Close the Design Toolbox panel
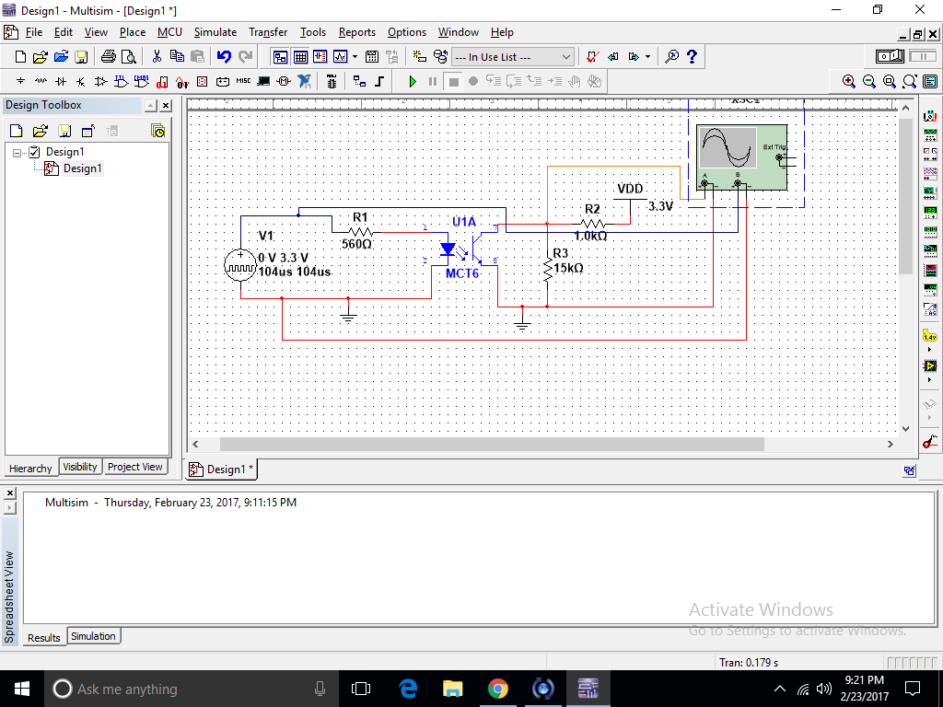 pyautogui.click(x=166, y=105)
